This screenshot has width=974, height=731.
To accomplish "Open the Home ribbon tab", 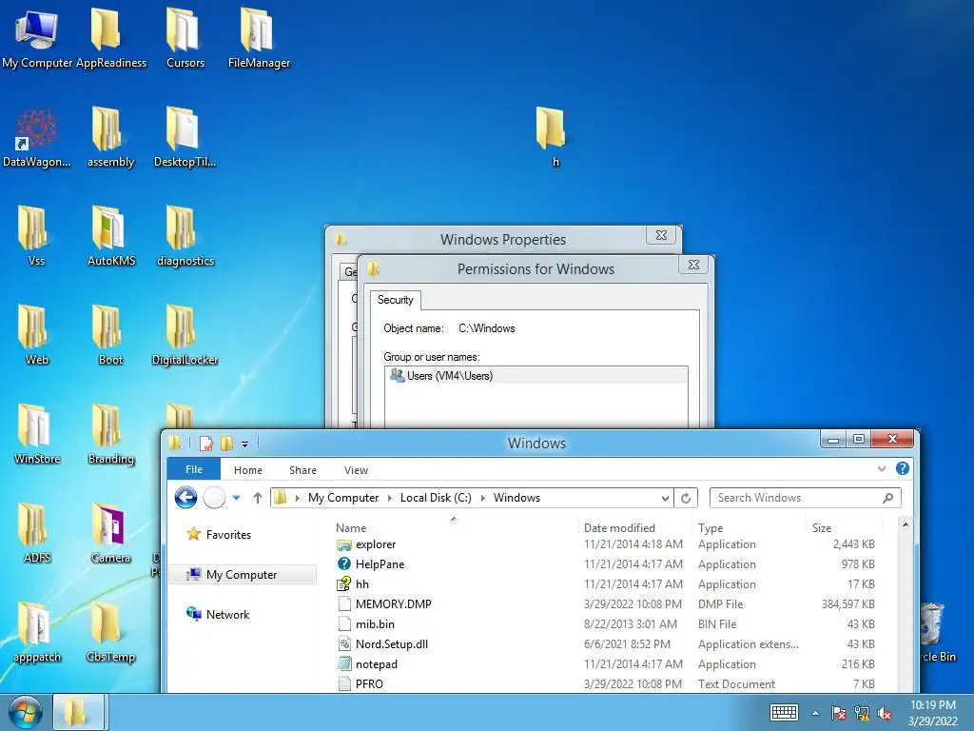I will click(248, 470).
